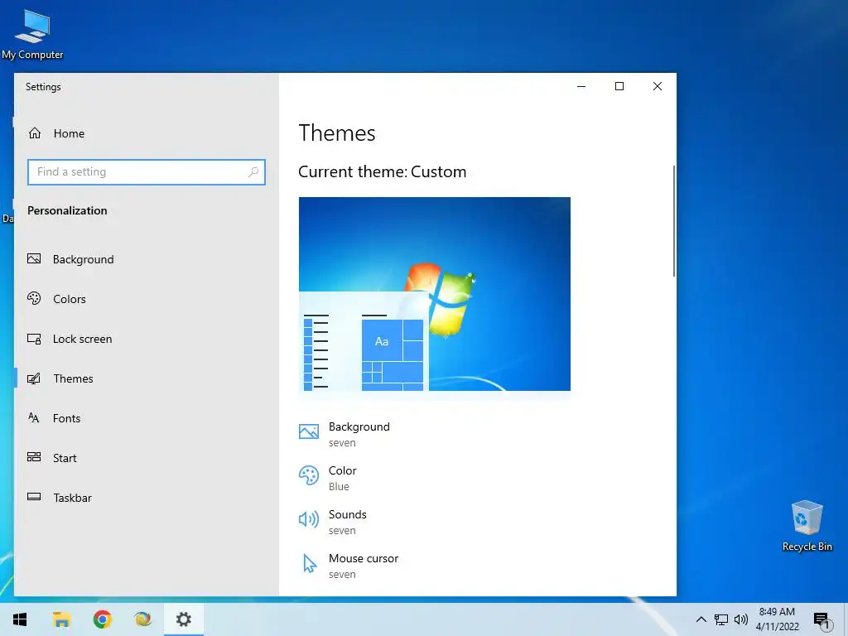Screen dimensions: 848x636
Task: Open the swirl browser icon on taskbar
Action: (x=142, y=619)
